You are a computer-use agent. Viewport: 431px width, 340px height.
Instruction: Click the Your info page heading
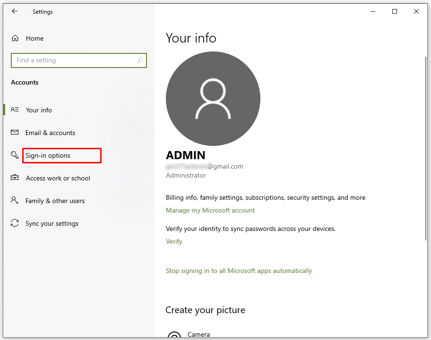(191, 38)
